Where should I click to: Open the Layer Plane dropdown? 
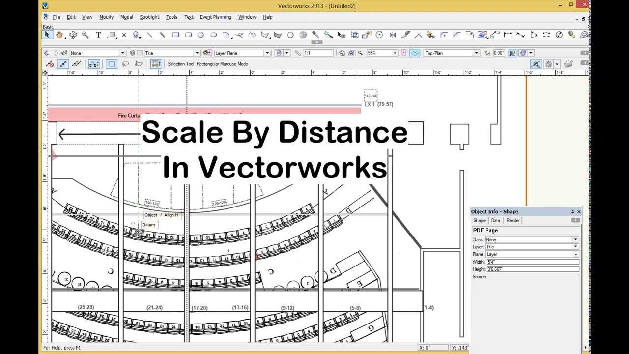(x=242, y=53)
